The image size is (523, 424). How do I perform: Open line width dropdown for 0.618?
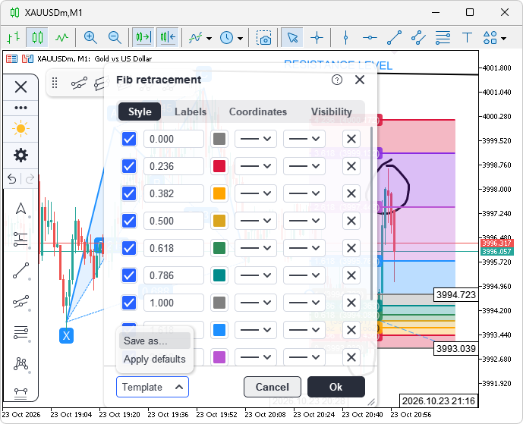304,248
